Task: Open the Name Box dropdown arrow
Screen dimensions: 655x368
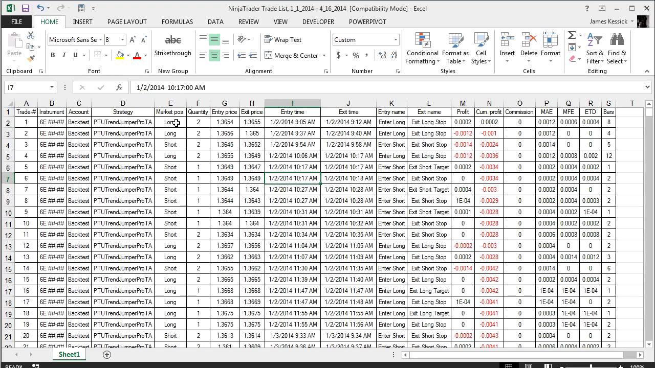Action: pos(52,87)
